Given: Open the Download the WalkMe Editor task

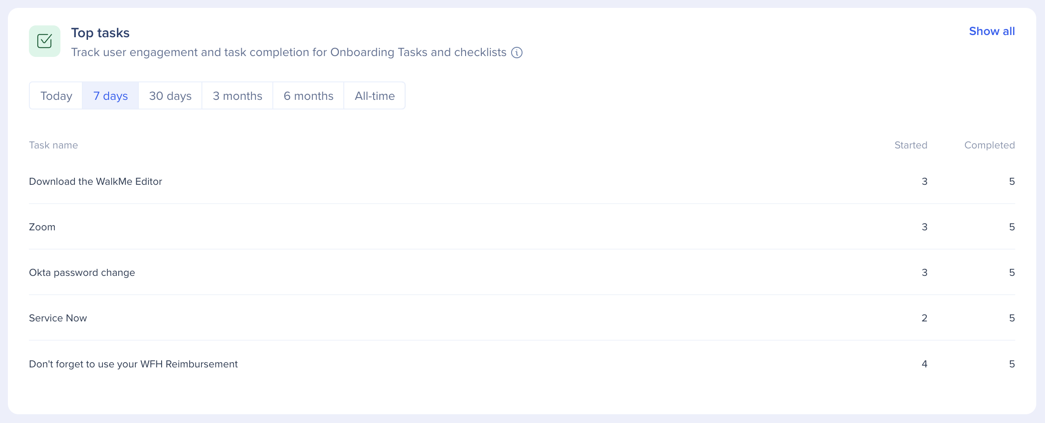Looking at the screenshot, I should [95, 181].
